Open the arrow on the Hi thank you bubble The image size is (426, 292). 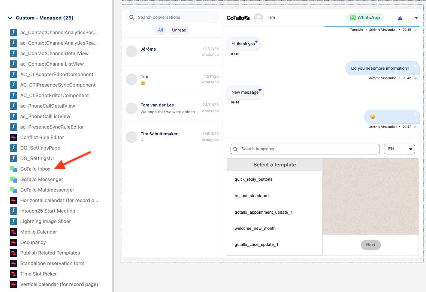pyautogui.click(x=256, y=42)
